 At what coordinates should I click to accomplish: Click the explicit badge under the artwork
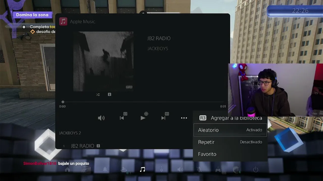[109, 95]
